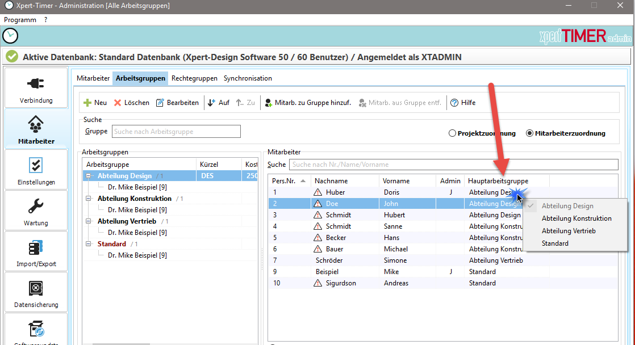Open the Wartung wrench icon
Viewport: 635px width, 345px height.
tap(36, 207)
